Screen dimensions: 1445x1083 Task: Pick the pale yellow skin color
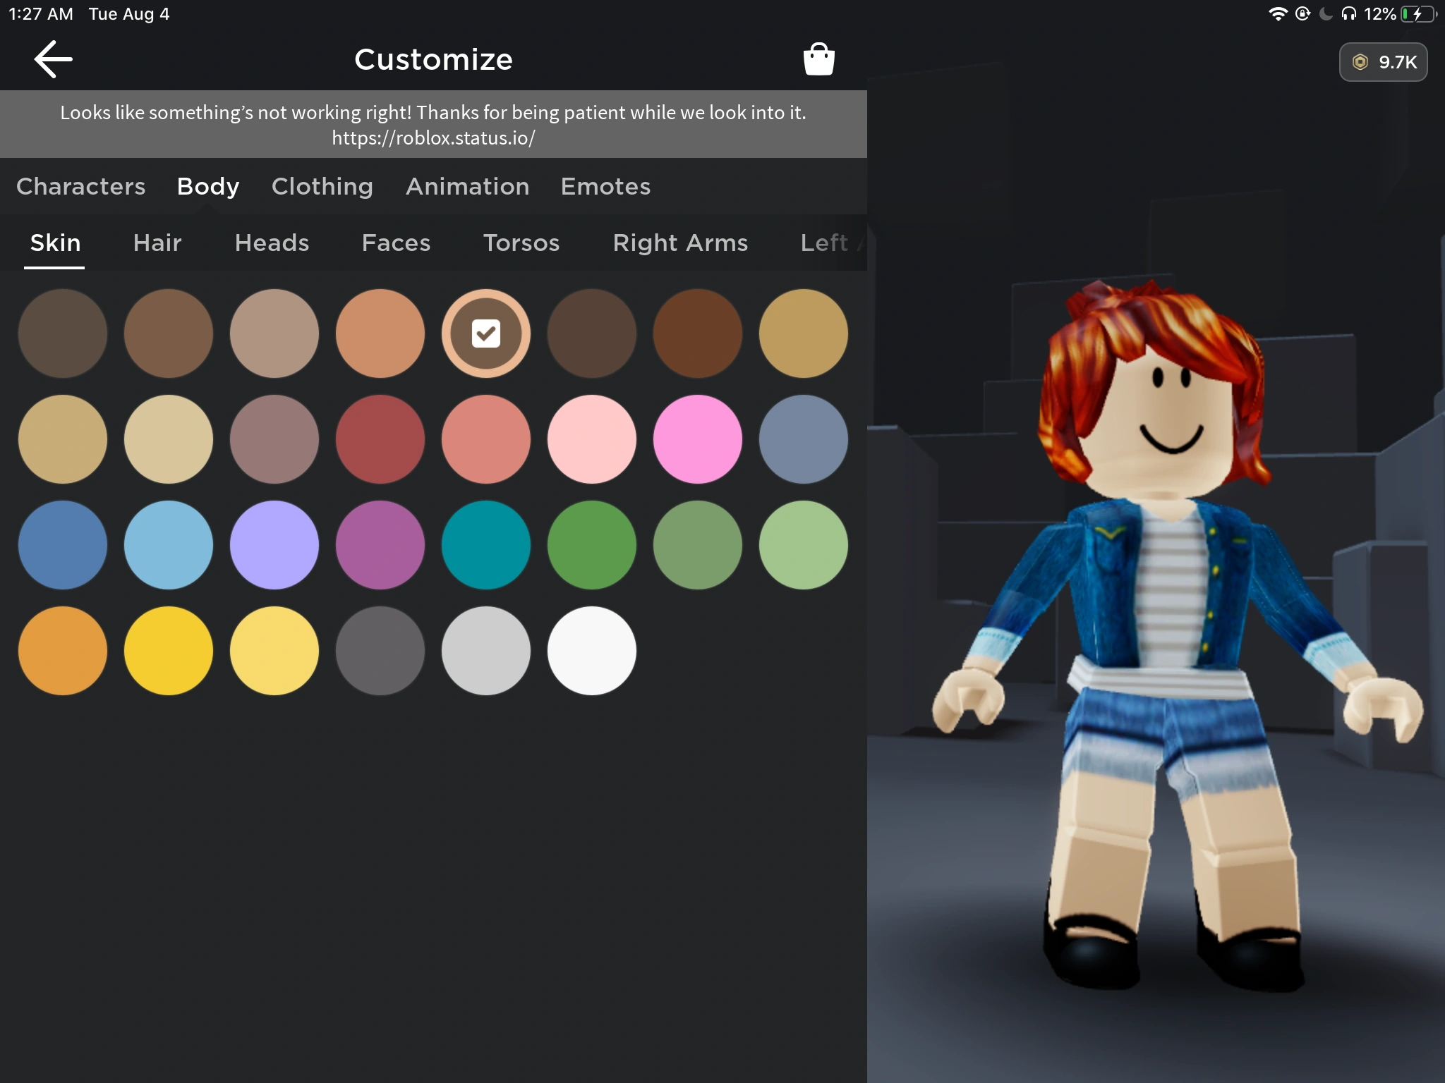274,651
